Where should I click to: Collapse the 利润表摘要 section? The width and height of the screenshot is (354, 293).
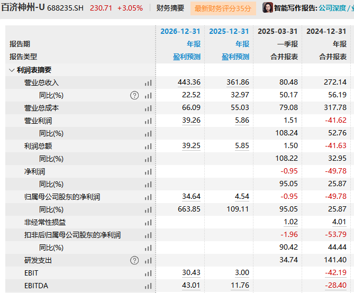click(12, 70)
